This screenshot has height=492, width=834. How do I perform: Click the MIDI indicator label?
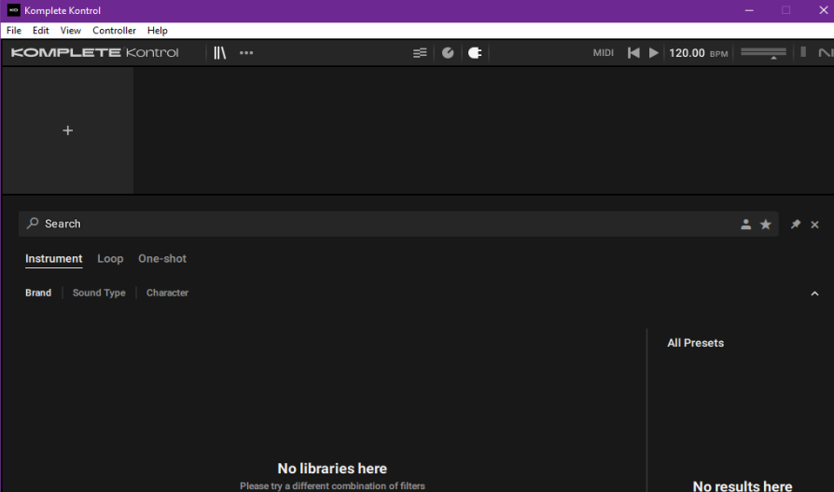(x=604, y=52)
